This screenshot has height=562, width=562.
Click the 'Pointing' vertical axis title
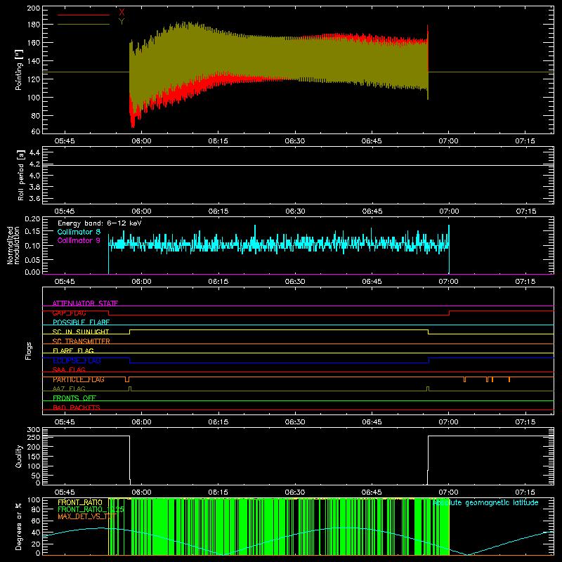point(19,70)
